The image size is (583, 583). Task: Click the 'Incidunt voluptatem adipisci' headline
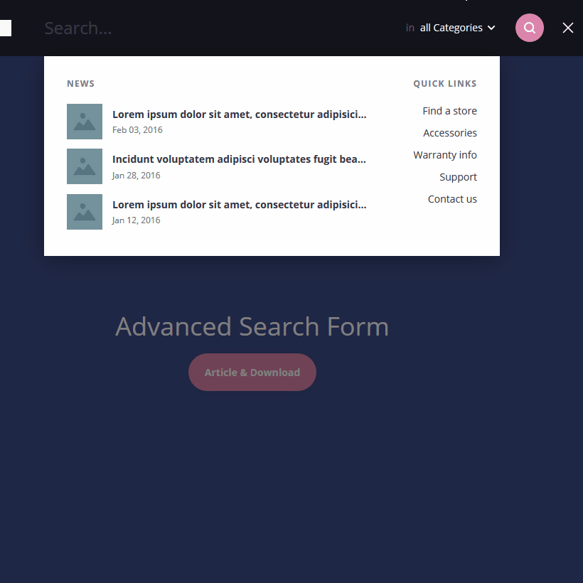[239, 159]
